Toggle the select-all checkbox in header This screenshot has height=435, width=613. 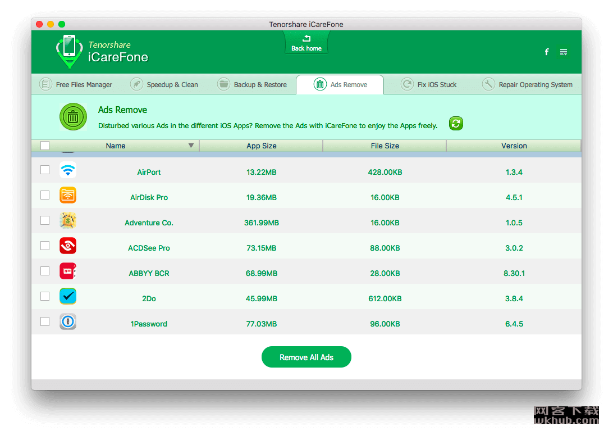coord(45,146)
